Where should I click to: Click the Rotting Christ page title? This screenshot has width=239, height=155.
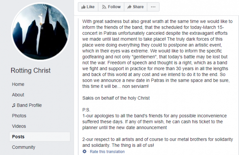pos(30,71)
